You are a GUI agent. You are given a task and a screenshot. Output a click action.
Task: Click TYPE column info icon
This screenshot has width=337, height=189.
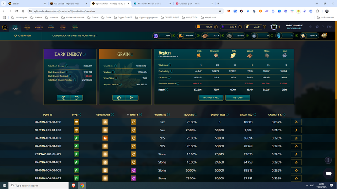(80, 115)
